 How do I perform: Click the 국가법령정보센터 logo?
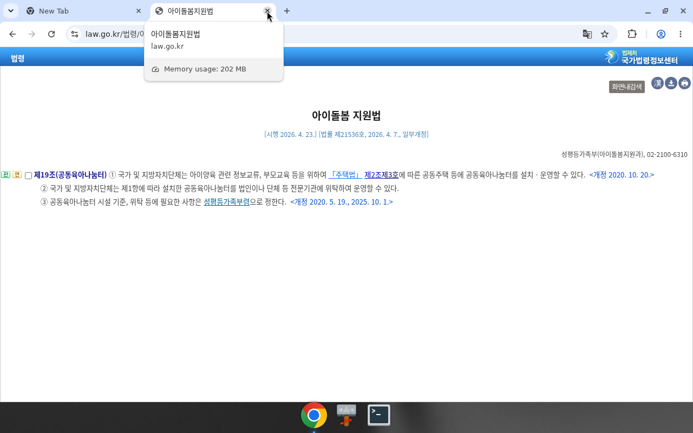(x=642, y=57)
